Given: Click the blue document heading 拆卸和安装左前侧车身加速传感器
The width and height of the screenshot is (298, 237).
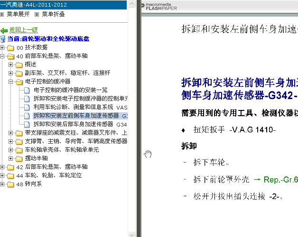Looking at the screenshot, I should point(240,89).
